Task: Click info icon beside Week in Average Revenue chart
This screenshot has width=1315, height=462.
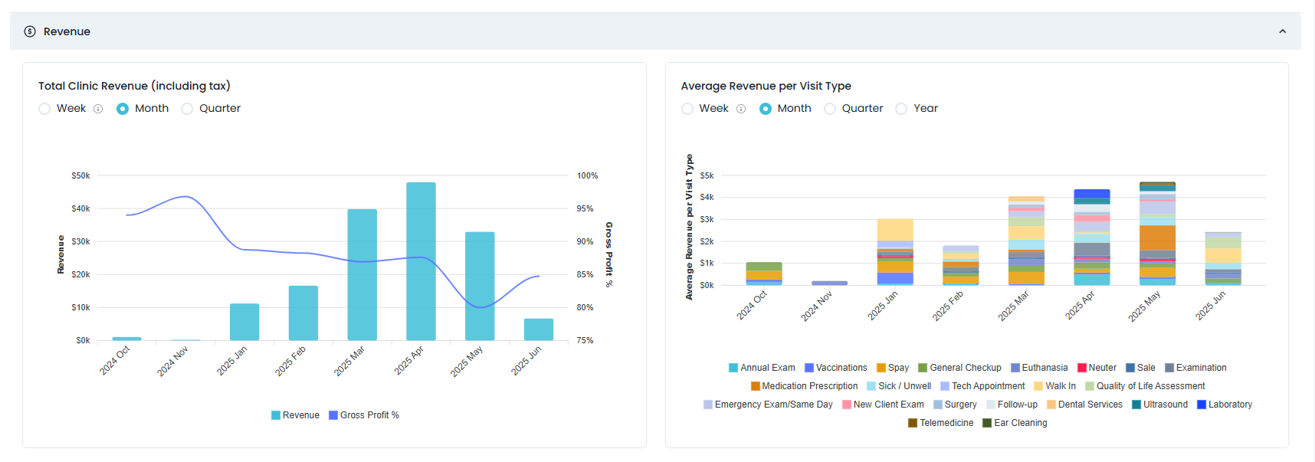Action: click(741, 109)
